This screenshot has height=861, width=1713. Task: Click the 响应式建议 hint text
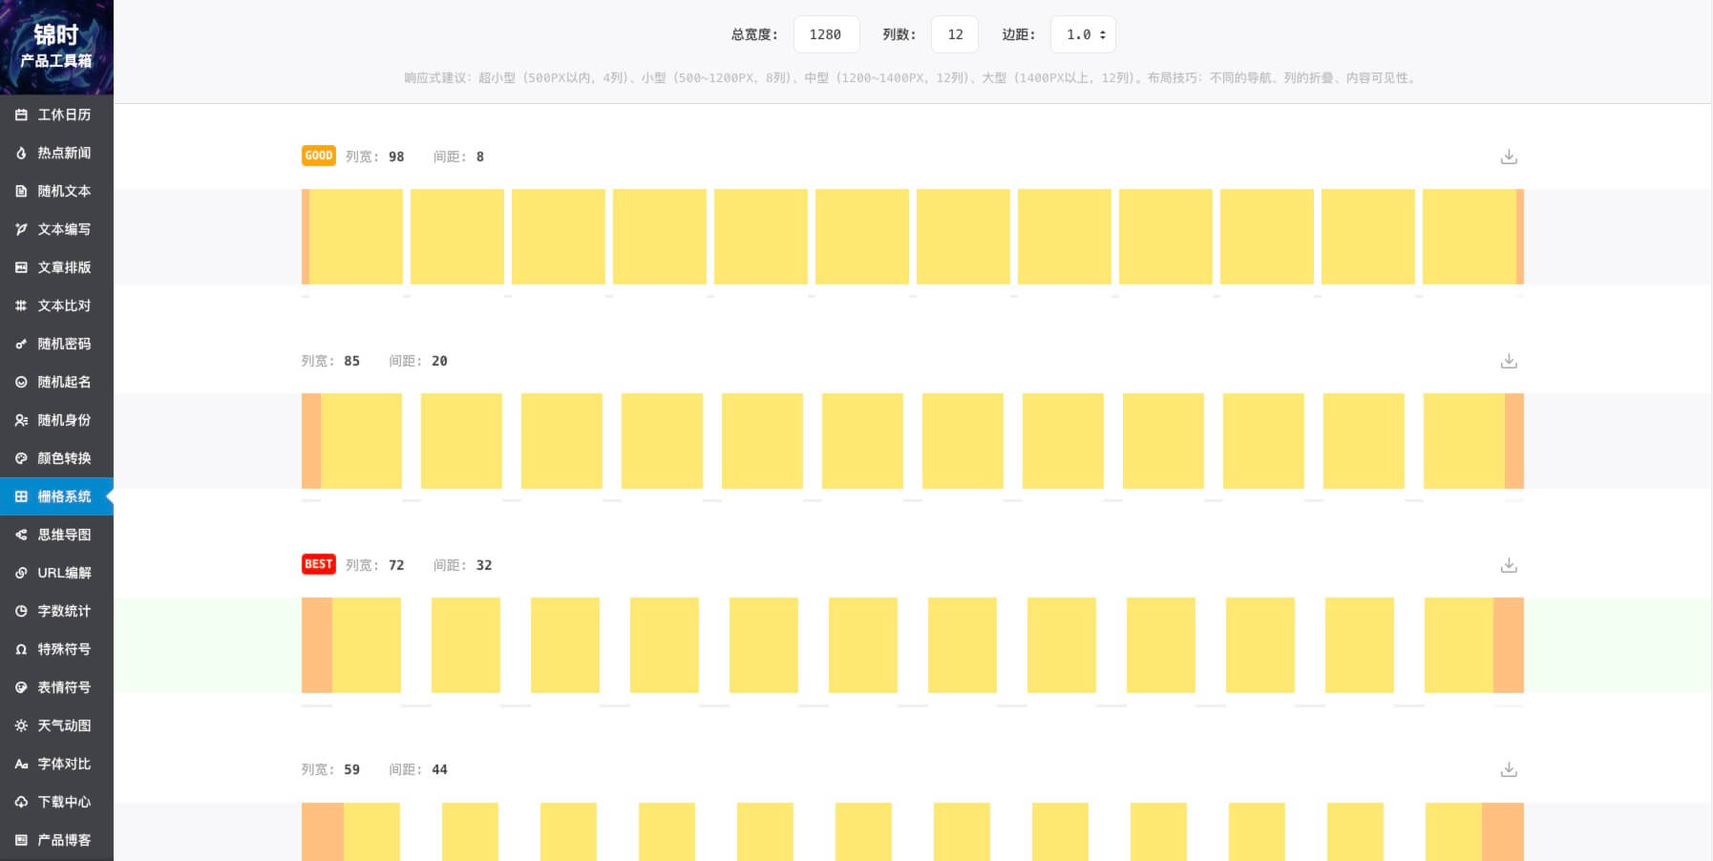[912, 78]
